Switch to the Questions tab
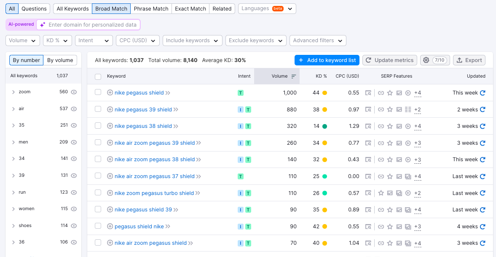Screen dimensions: 496x257 34,8
